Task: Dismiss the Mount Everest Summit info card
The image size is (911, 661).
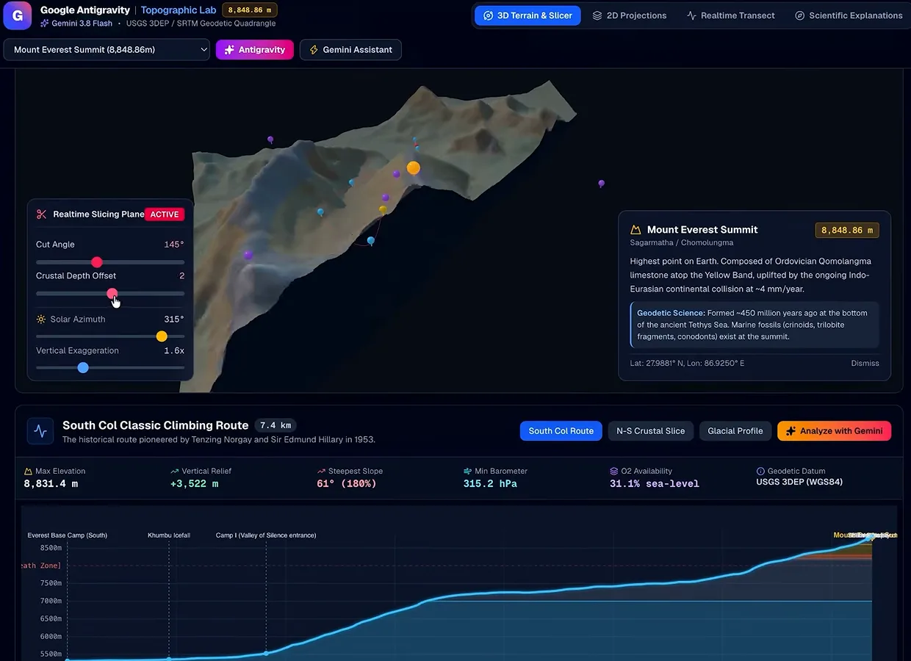Action: pos(865,363)
